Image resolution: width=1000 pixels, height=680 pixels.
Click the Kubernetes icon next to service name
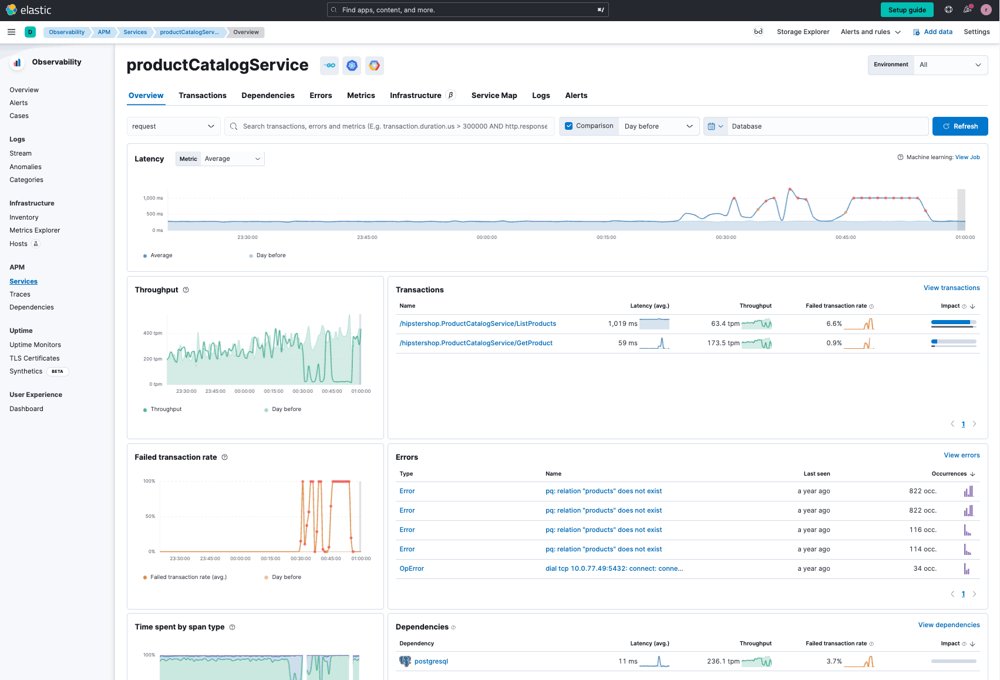click(352, 66)
